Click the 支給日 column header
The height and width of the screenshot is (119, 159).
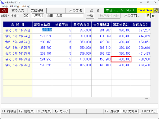(x=18, y=25)
